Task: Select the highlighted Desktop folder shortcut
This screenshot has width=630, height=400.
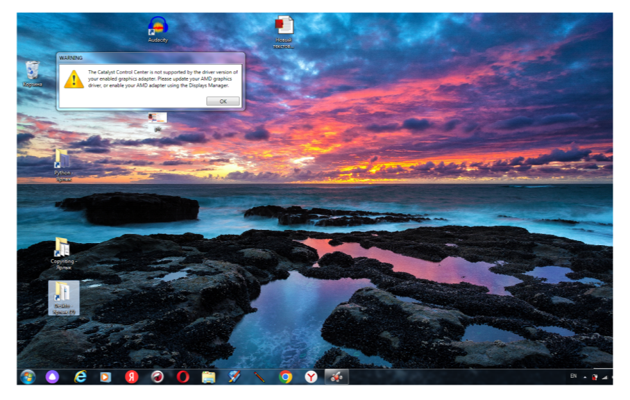Action: pyautogui.click(x=63, y=298)
